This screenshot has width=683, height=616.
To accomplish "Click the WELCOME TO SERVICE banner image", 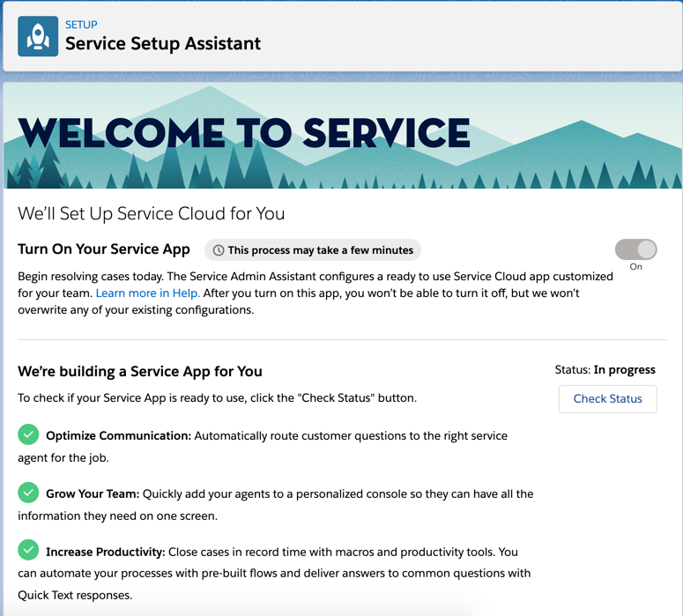I will [342, 136].
